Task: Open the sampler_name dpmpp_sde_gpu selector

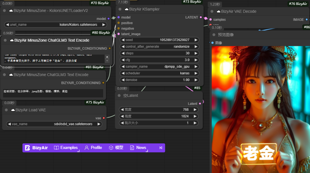Action: coord(159,67)
